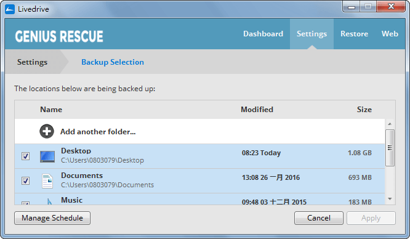The image size is (410, 239).
Task: Click the vertical scrollbar thumb
Action: point(390,148)
